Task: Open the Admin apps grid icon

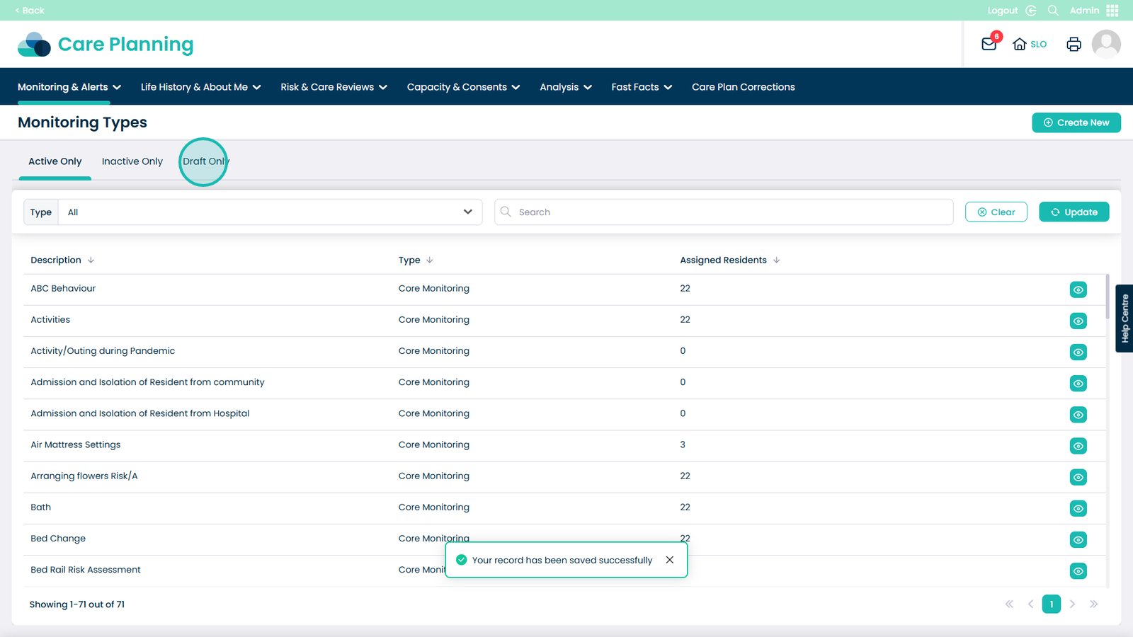Action: point(1112,11)
